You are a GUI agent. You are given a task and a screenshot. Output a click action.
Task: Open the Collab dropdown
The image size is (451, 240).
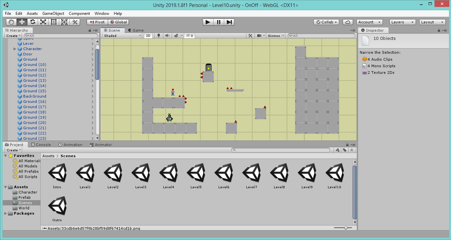click(326, 22)
